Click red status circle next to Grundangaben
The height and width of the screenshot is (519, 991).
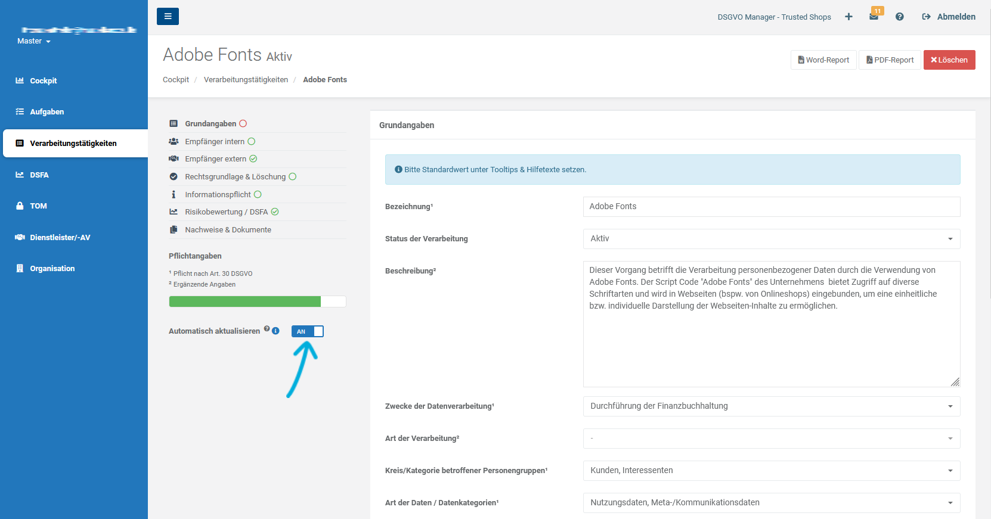tap(243, 123)
